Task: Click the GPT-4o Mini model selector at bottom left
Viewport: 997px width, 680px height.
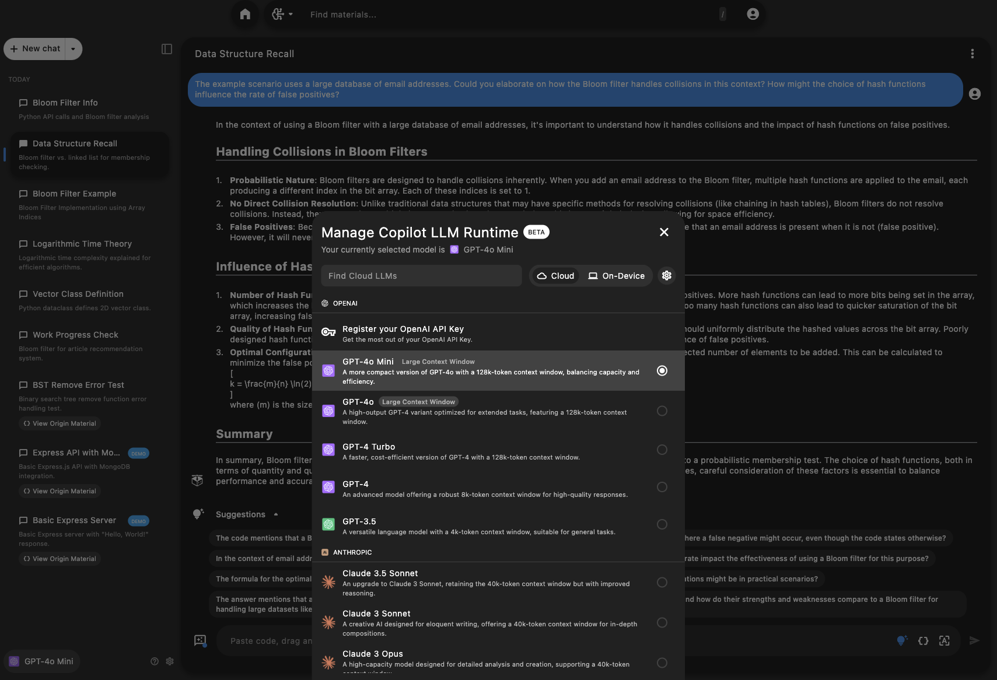Action: (42, 661)
